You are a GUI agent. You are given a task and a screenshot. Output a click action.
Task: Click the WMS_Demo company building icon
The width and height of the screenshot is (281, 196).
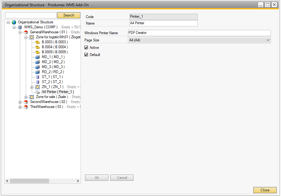(20, 27)
